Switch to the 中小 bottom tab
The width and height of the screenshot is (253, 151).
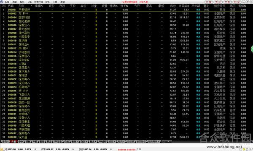(x=21, y=142)
